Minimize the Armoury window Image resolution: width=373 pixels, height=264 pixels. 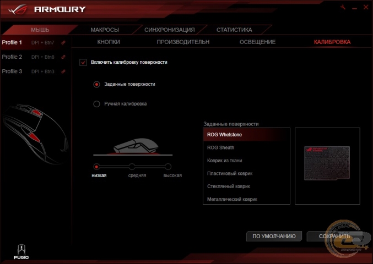355,8
